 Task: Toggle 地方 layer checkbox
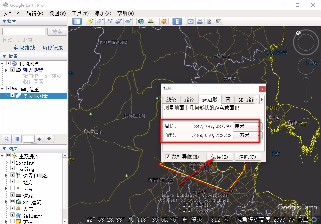12,181
